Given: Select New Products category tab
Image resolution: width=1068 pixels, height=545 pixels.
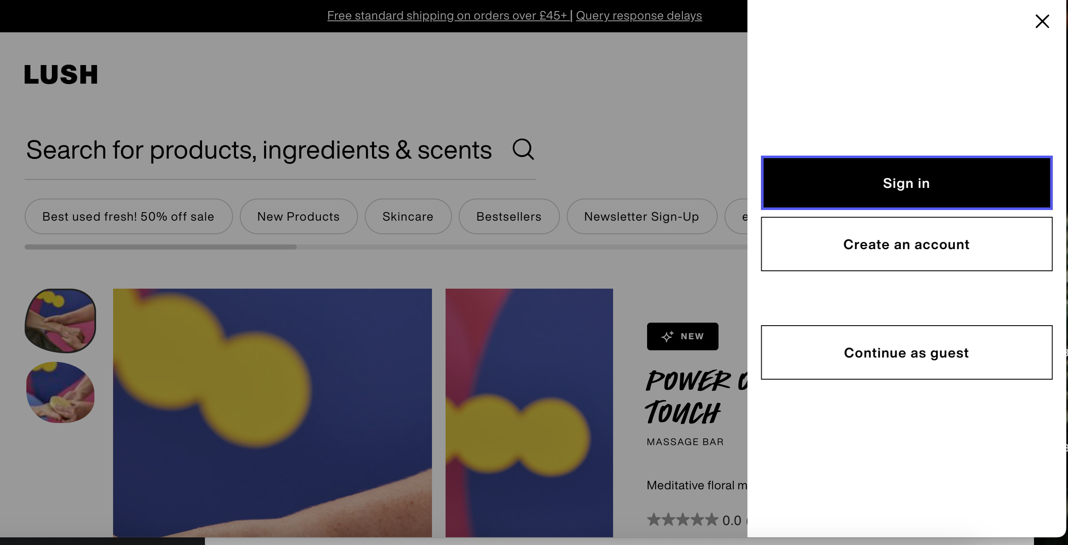Looking at the screenshot, I should click(x=298, y=216).
